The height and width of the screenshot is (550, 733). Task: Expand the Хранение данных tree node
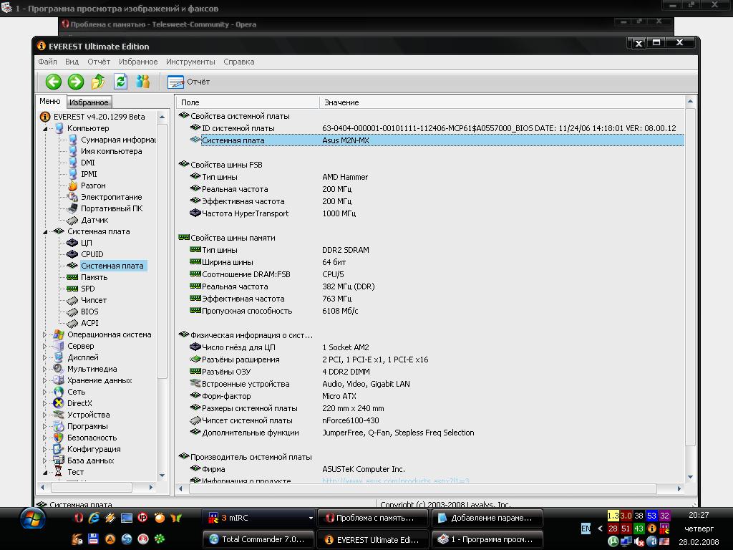coord(46,380)
